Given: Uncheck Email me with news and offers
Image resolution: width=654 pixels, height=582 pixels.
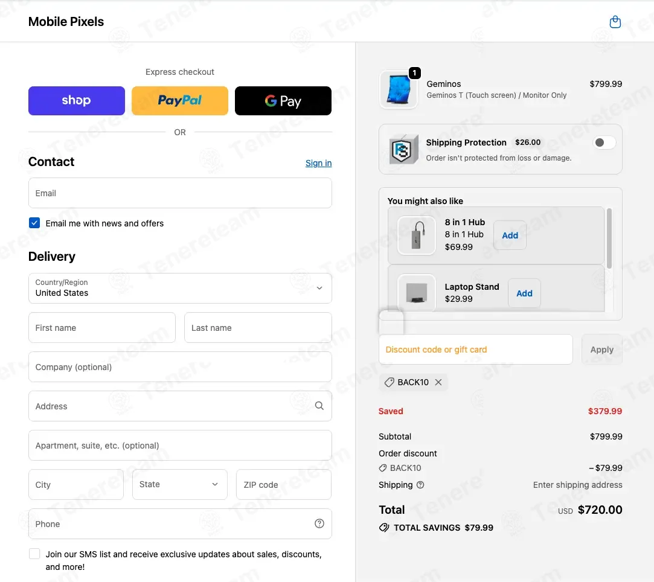Looking at the screenshot, I should [x=34, y=223].
